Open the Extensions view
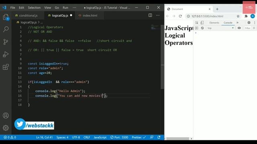Viewport: 257px width, 144px height. (x=6, y=67)
